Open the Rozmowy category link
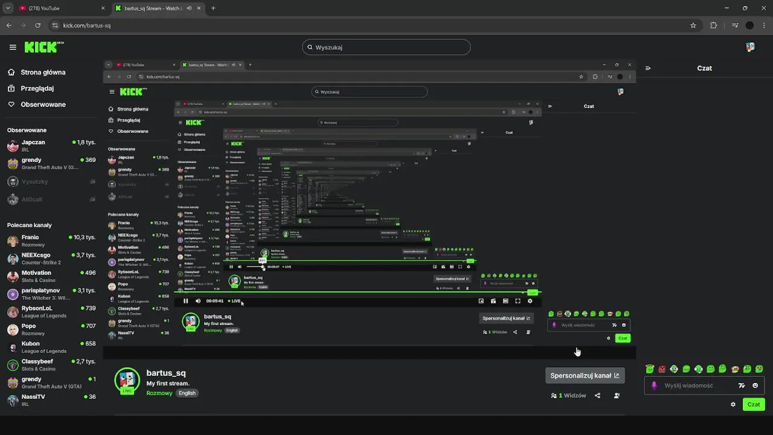Viewport: 773px width, 435px height. pyautogui.click(x=159, y=393)
